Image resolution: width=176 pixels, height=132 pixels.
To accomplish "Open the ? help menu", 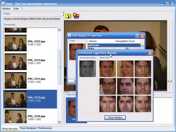I will click(22, 8).
